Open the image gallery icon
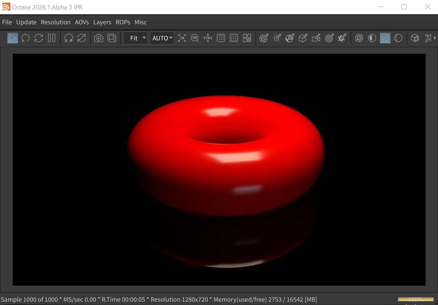The height and width of the screenshot is (305, 438). point(112,38)
